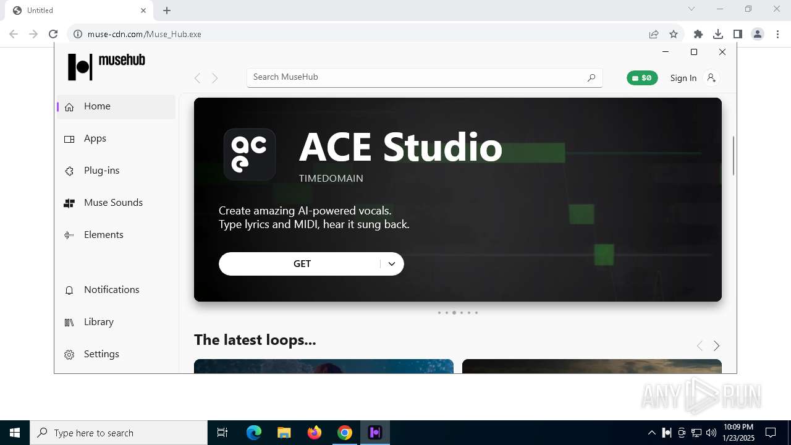Select the sixth carousel dot
This screenshot has height=445, width=791.
click(476, 313)
